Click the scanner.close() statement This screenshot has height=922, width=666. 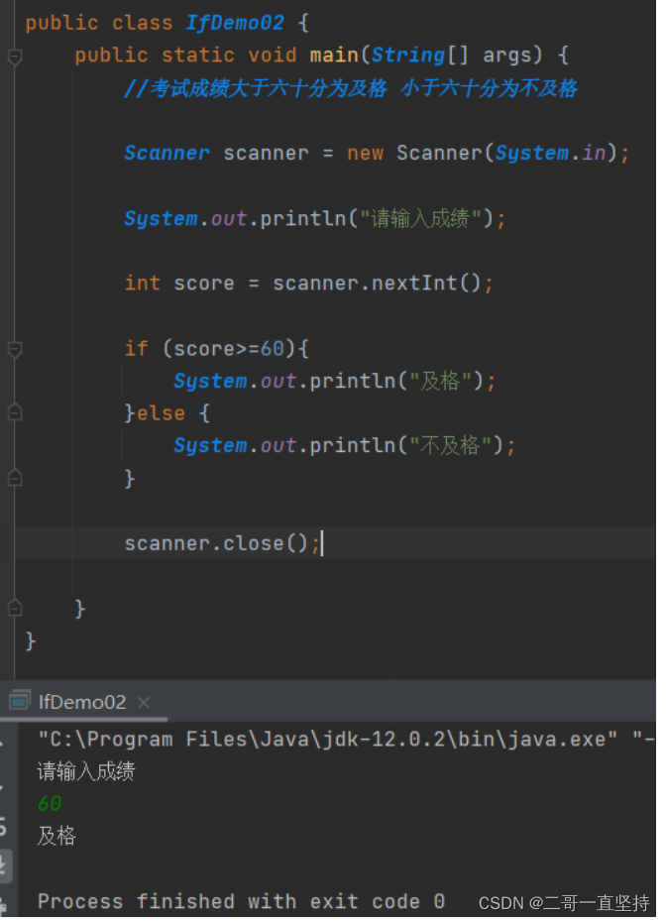[x=222, y=543]
